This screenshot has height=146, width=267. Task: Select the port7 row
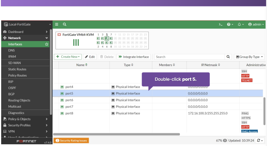click(158, 107)
